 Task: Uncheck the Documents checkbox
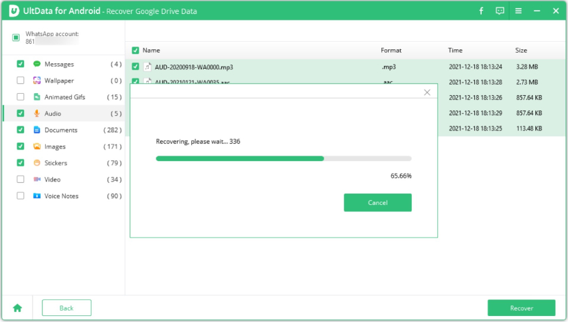[21, 130]
